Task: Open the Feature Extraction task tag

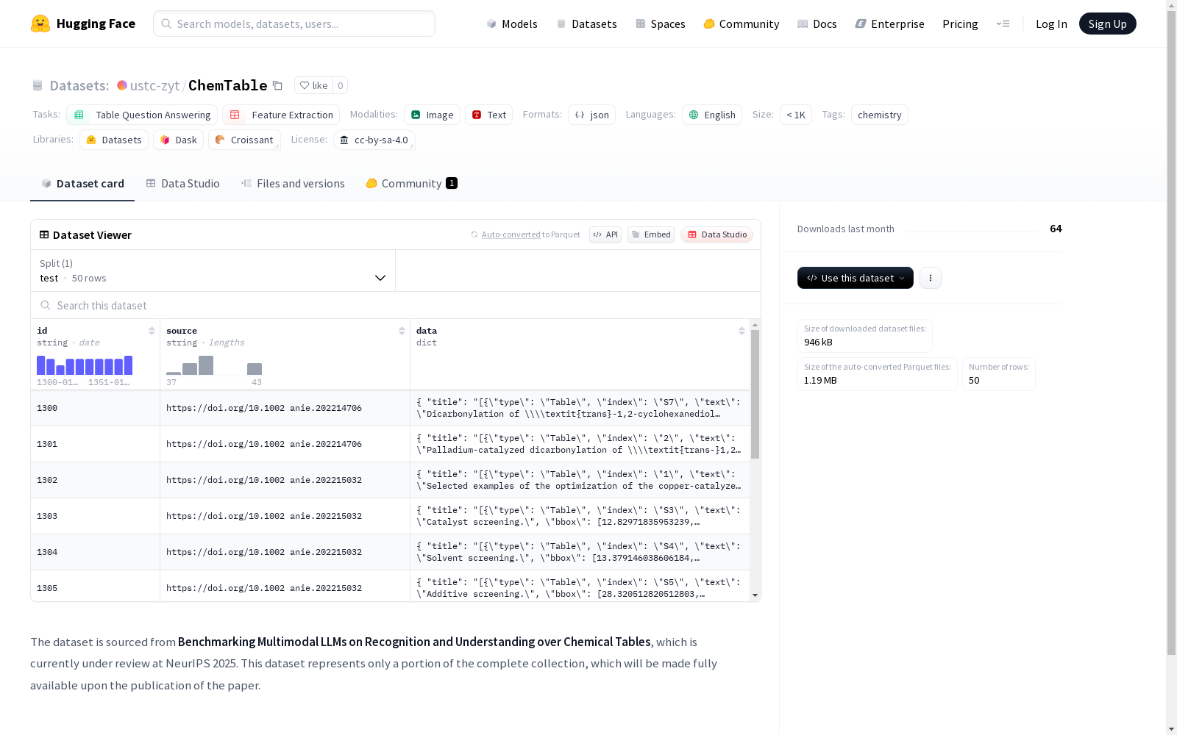Action: click(281, 115)
